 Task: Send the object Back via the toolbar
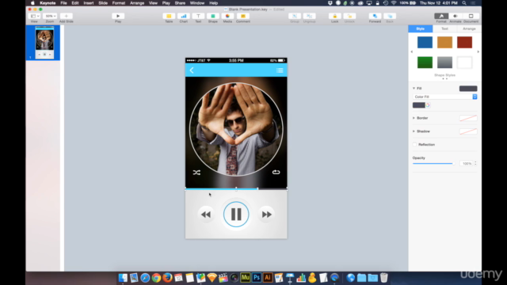390,16
